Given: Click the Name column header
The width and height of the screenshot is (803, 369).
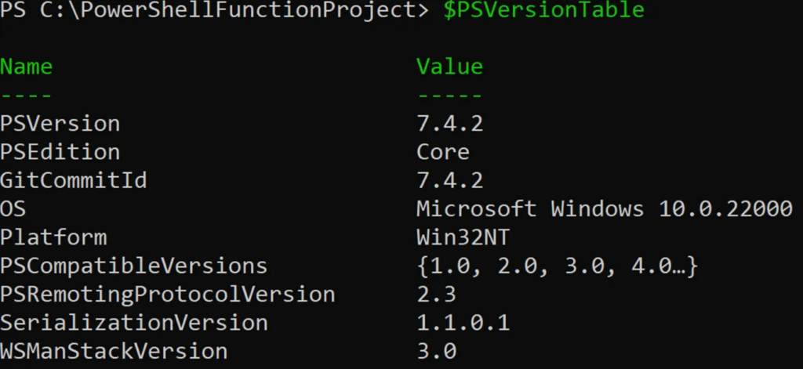Looking at the screenshot, I should tap(26, 67).
